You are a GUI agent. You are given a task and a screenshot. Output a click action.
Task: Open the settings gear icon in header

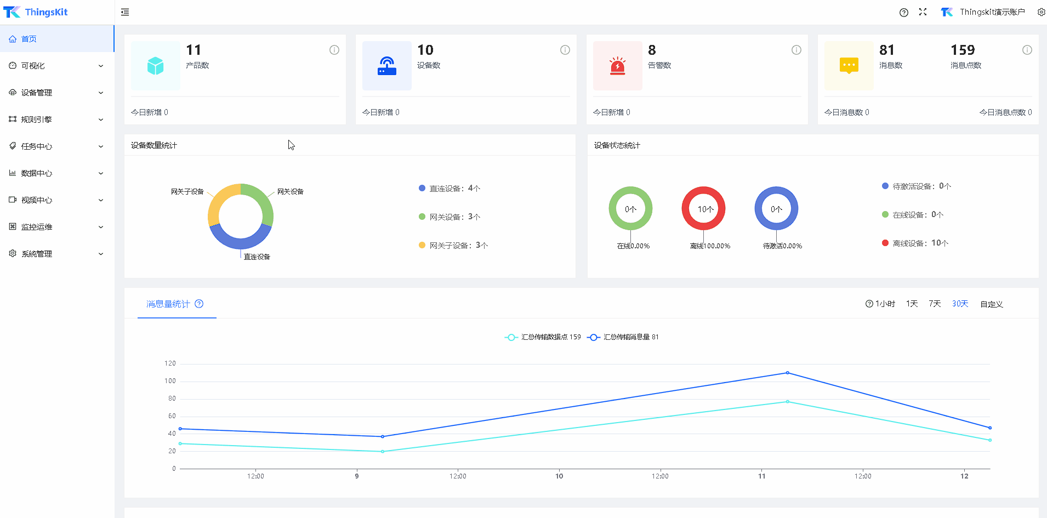pos(1041,12)
